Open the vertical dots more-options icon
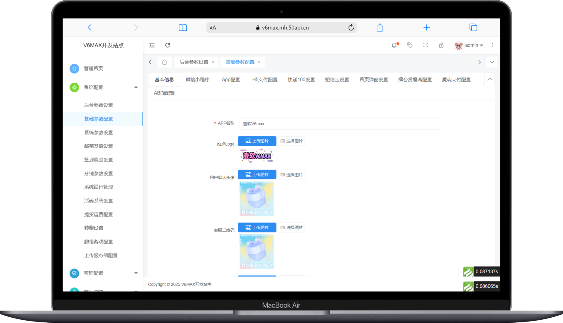Image resolution: width=563 pixels, height=323 pixels. pos(493,45)
